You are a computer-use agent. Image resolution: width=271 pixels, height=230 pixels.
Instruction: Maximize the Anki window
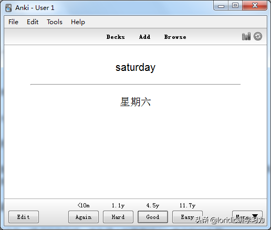[235, 6]
